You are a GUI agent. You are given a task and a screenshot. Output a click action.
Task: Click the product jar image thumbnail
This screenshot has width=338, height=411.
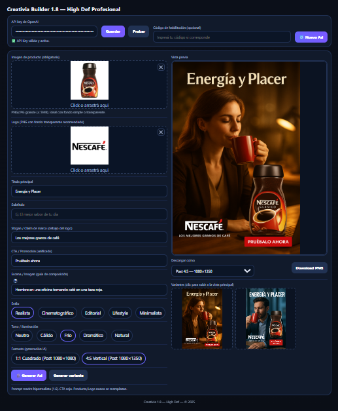pos(90,80)
